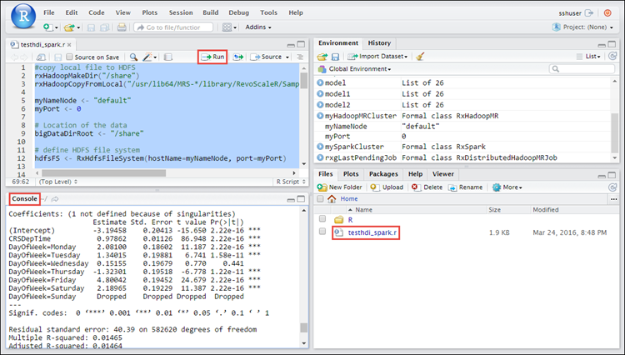
Task: Switch to the Packages tab
Action: click(383, 174)
